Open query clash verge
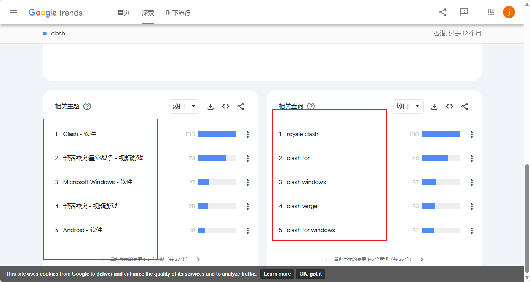 pyautogui.click(x=302, y=206)
